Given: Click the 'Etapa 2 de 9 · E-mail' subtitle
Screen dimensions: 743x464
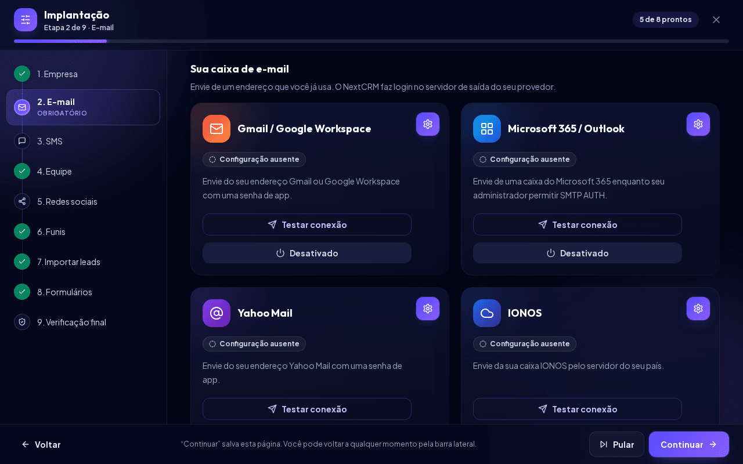Looking at the screenshot, I should click(x=79, y=27).
